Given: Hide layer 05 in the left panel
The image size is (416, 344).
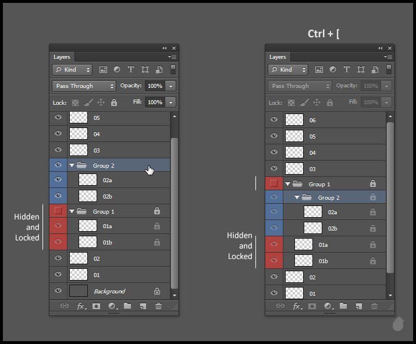Looking at the screenshot, I should [x=58, y=117].
